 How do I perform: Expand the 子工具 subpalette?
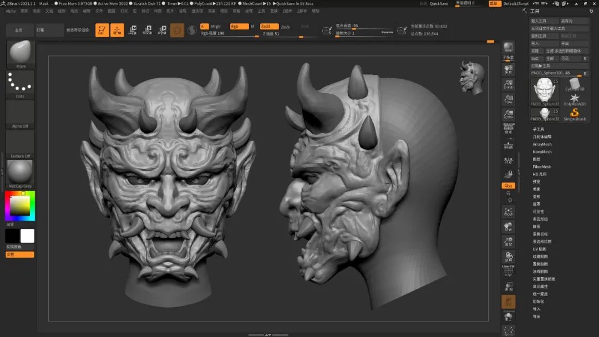pyautogui.click(x=538, y=129)
